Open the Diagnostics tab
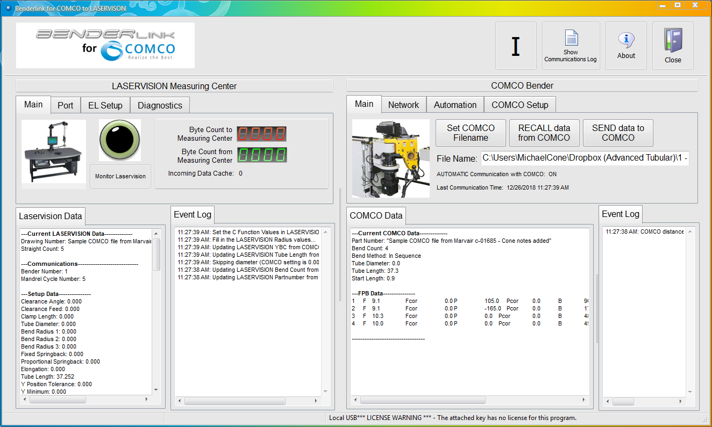The width and height of the screenshot is (712, 427). coord(160,105)
